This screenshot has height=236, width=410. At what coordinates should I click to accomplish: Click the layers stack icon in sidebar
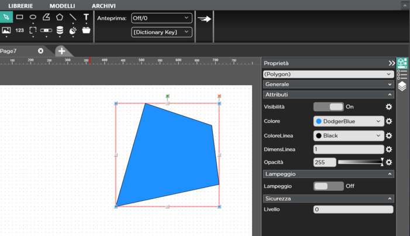point(402,86)
